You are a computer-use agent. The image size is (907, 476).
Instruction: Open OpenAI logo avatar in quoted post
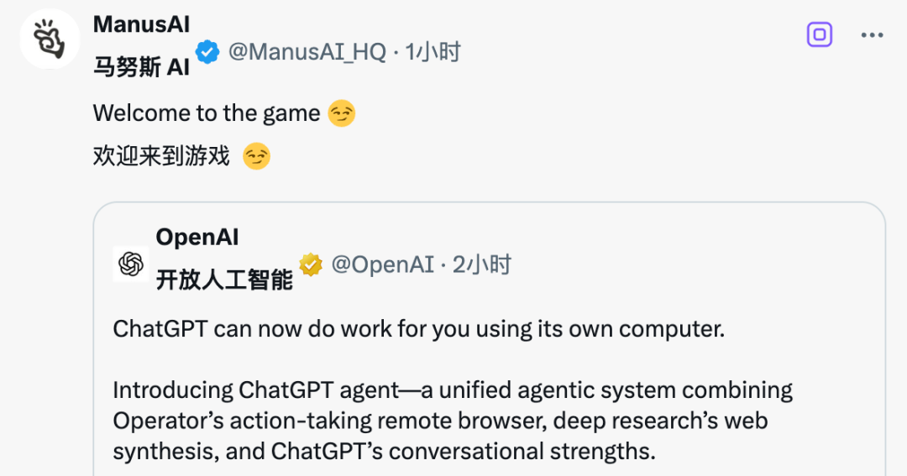(131, 264)
